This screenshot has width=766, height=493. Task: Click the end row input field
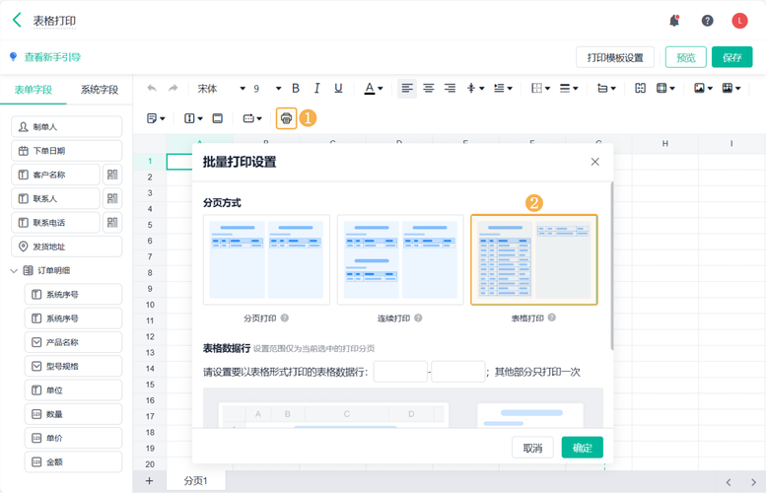(458, 372)
